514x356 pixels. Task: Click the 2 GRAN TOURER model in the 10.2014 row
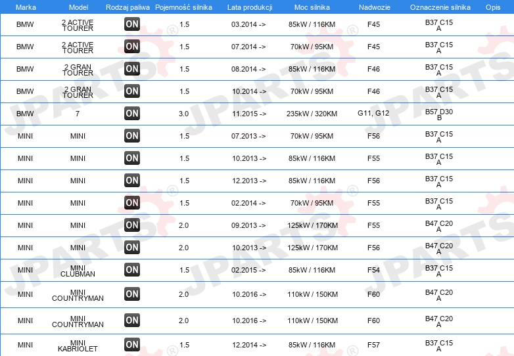[78, 93]
